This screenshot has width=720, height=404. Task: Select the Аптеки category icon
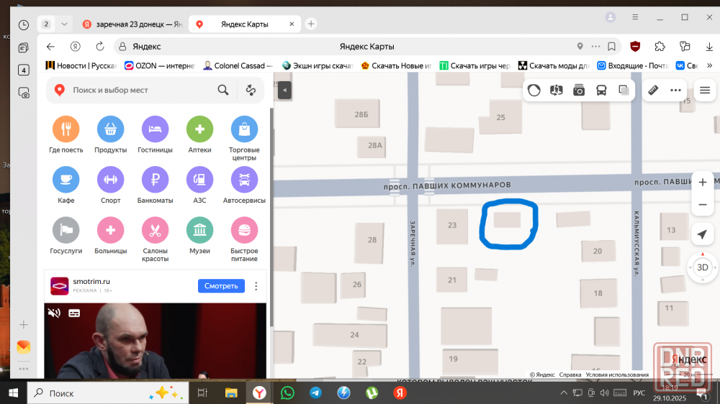pyautogui.click(x=199, y=129)
